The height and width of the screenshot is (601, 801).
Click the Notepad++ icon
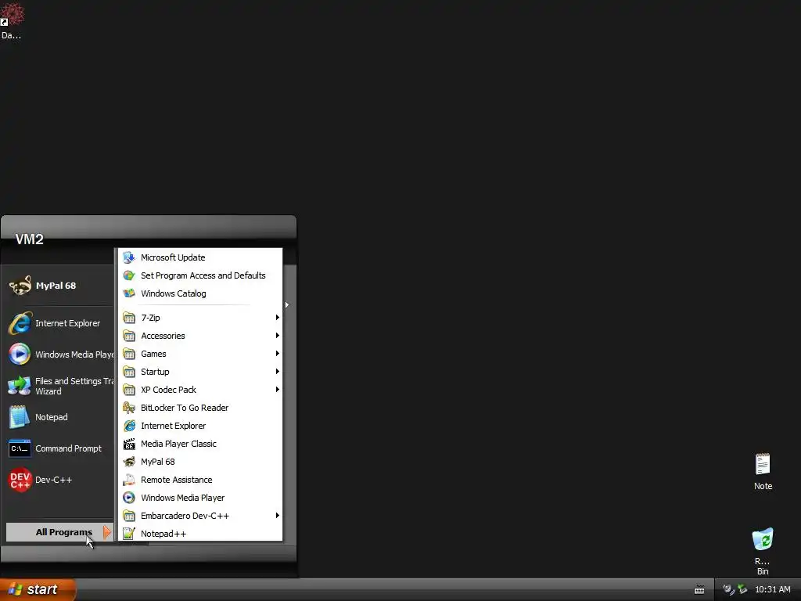click(x=129, y=534)
